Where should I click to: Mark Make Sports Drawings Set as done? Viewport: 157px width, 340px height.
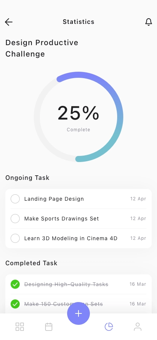click(x=15, y=219)
